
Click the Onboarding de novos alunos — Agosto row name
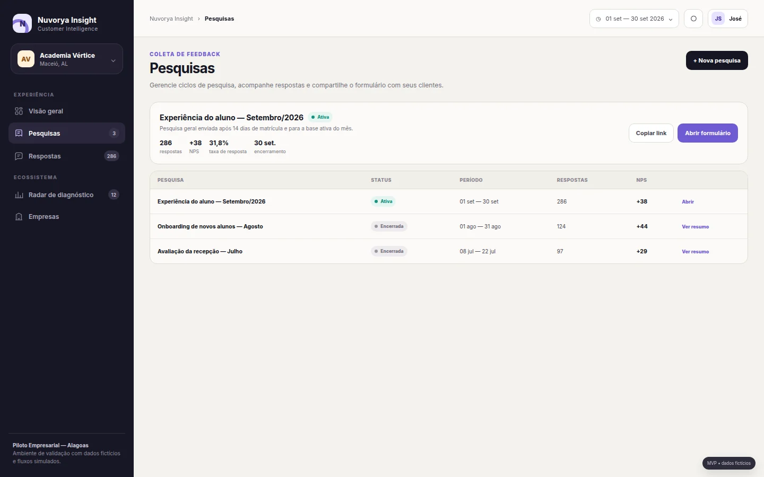coord(210,226)
